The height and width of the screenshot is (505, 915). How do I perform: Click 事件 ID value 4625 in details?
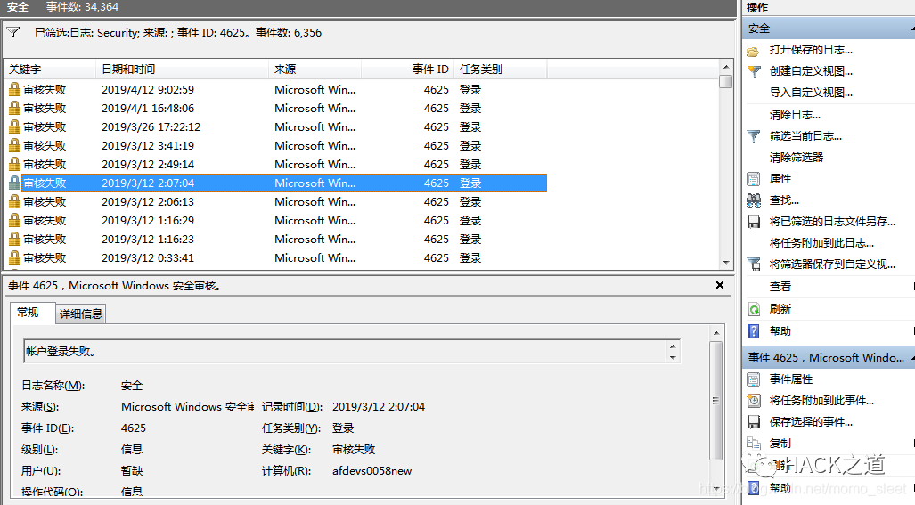coord(134,428)
